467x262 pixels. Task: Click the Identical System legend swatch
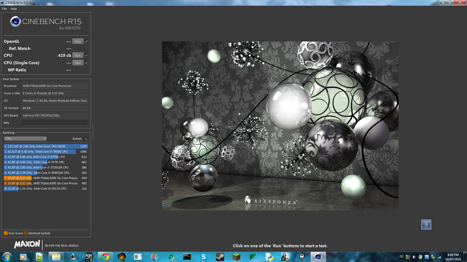pyautogui.click(x=26, y=233)
